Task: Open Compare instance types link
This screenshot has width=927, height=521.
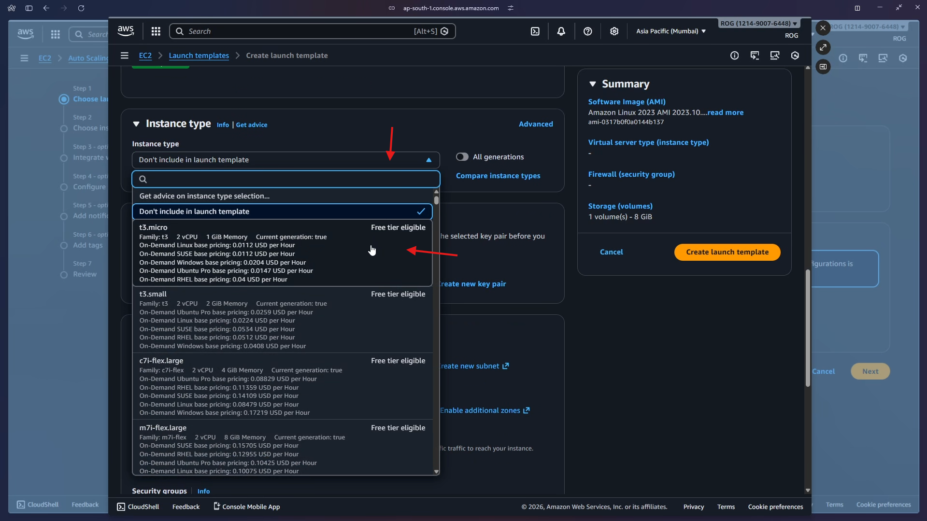Action: (498, 175)
